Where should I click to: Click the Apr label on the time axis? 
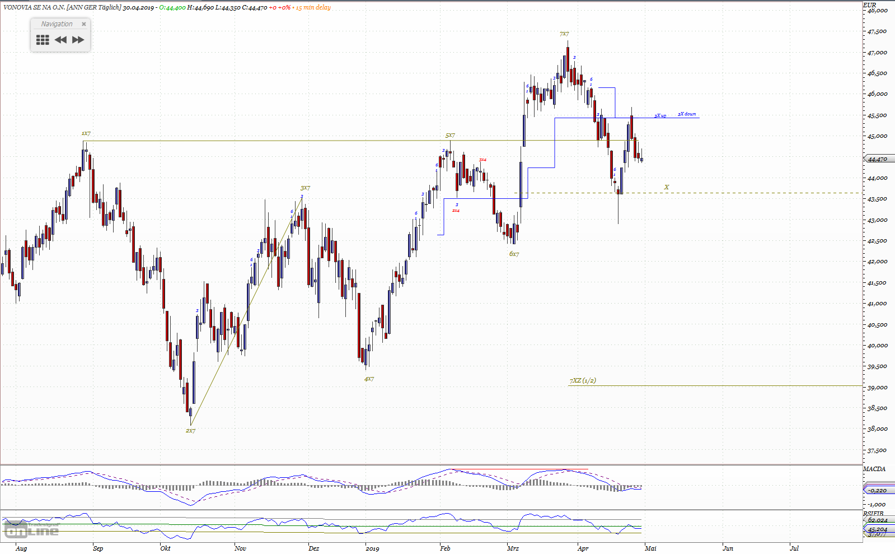(583, 548)
